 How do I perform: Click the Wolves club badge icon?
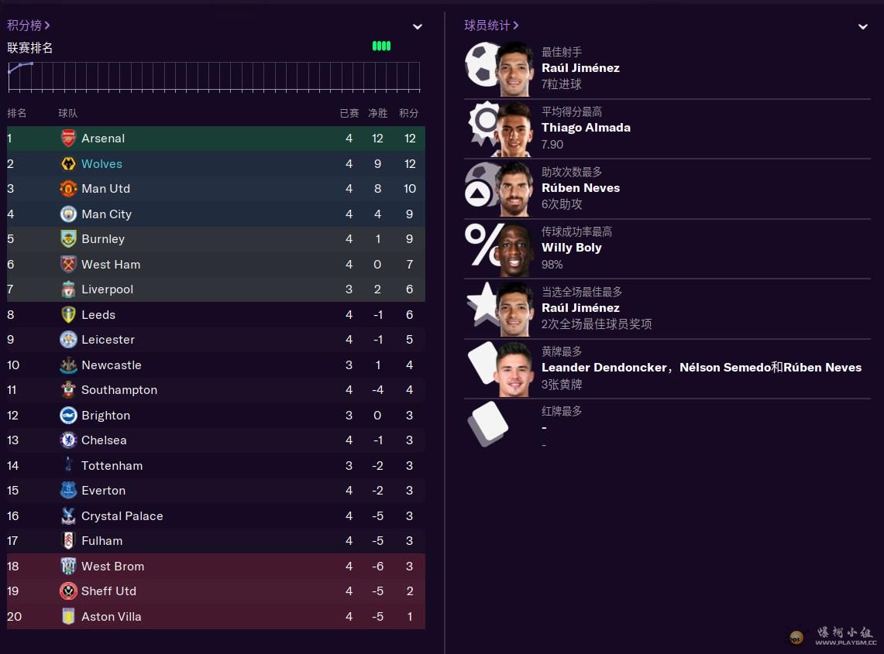point(68,163)
